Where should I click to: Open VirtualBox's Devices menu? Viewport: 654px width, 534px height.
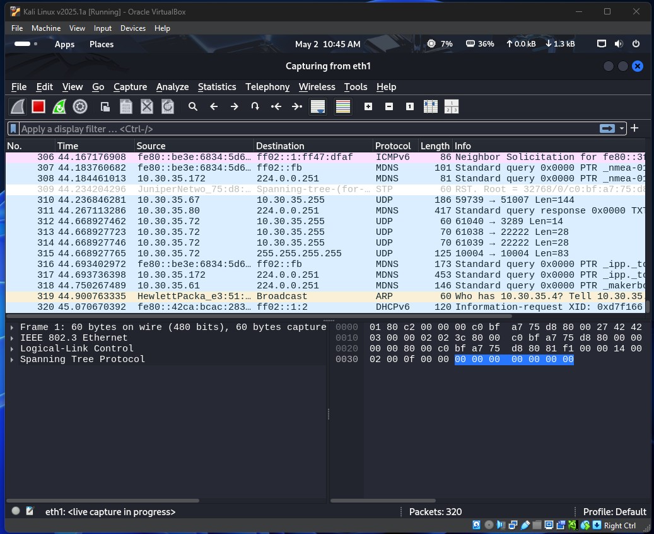pyautogui.click(x=133, y=28)
